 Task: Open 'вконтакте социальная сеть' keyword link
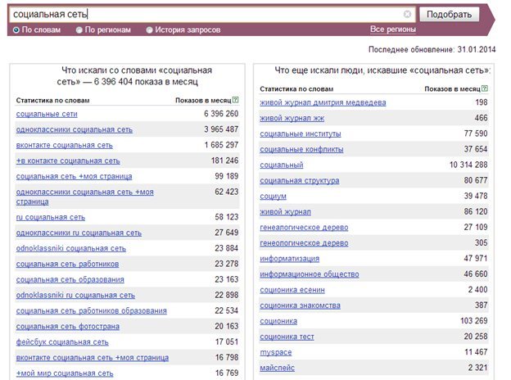(64, 145)
